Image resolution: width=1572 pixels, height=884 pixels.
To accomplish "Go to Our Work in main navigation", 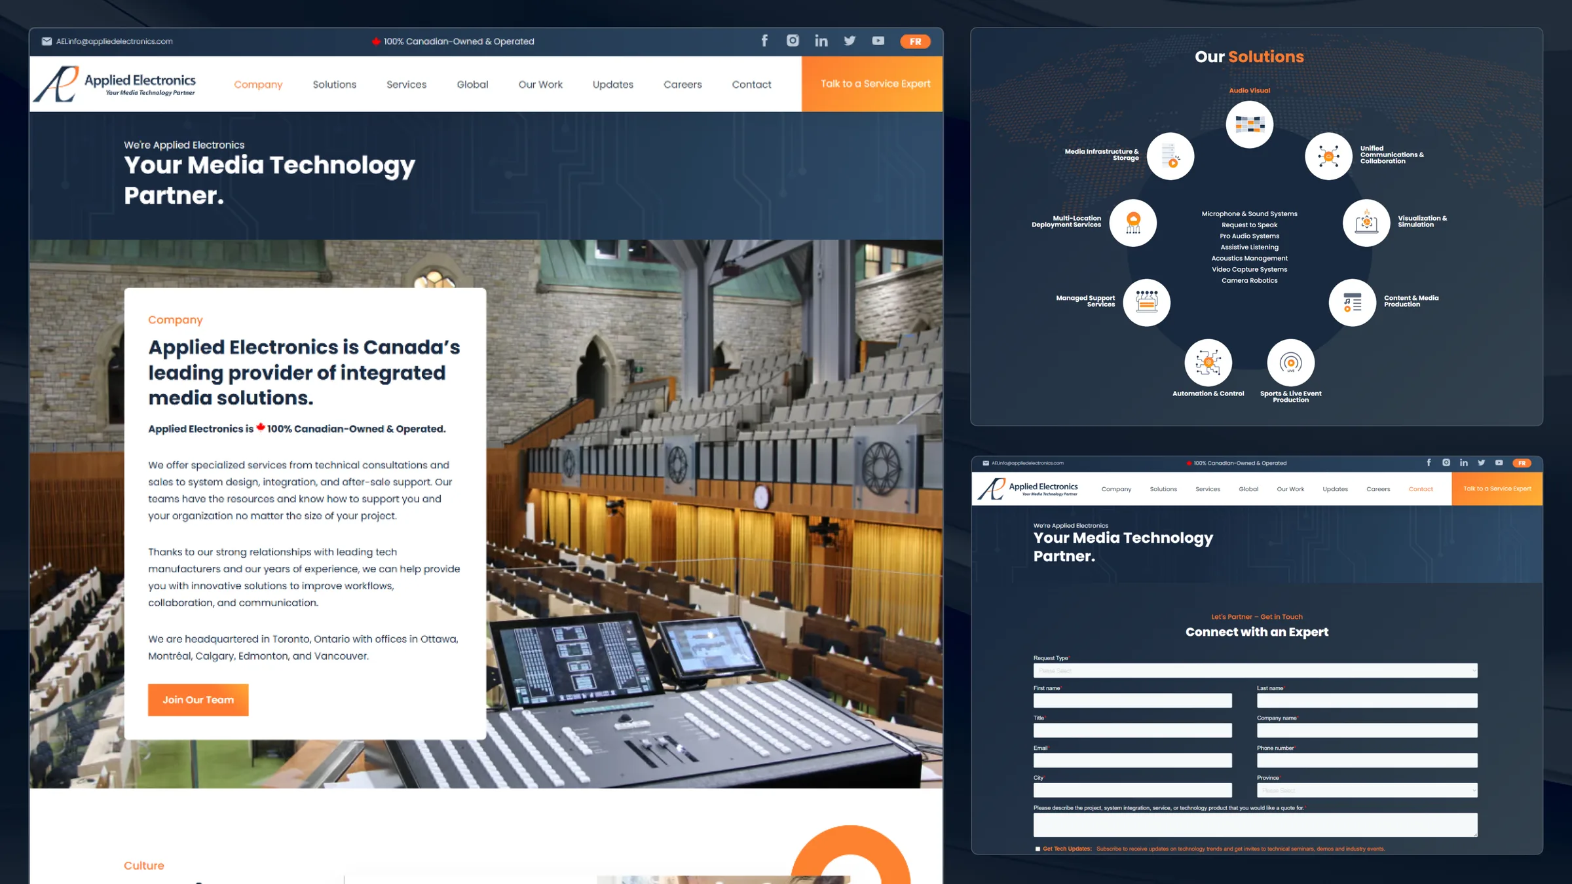I will click(x=540, y=84).
